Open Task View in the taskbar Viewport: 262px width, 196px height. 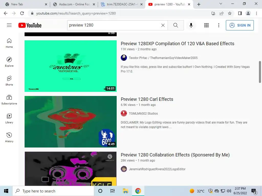(x=113, y=191)
